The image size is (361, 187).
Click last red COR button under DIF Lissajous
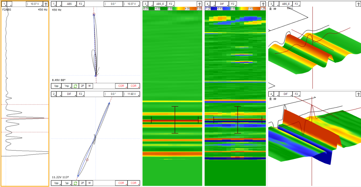133,183
